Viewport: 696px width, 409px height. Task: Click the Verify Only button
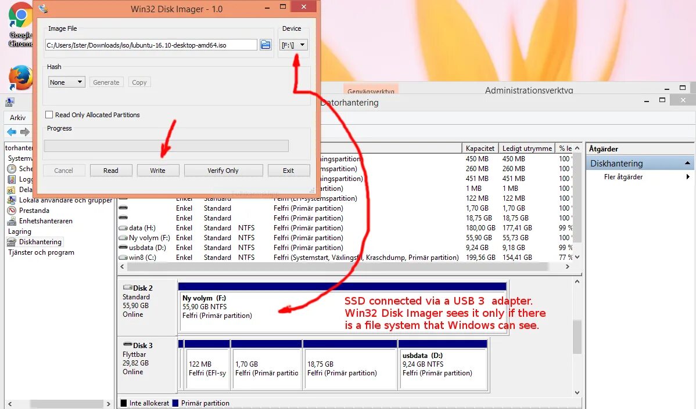click(223, 171)
